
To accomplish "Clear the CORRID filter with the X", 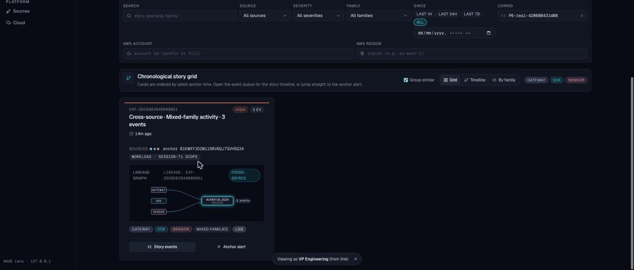I will [x=582, y=16].
